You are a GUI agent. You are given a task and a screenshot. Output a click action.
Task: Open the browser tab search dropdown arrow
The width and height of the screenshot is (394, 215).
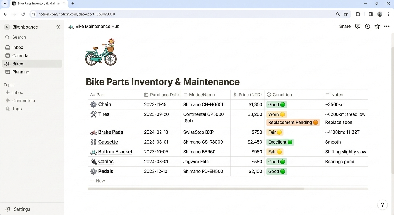(5, 3)
